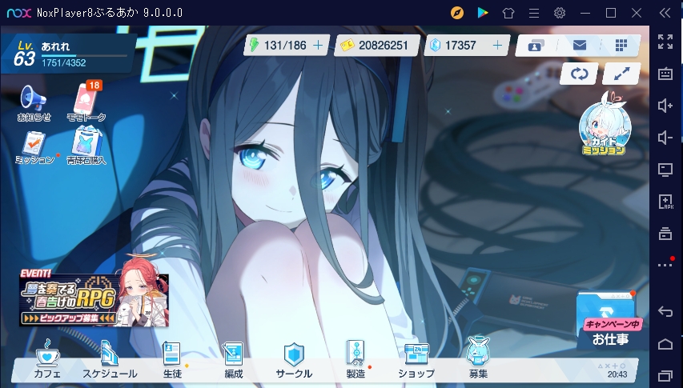Open Nox hamburger menu

coord(534,13)
